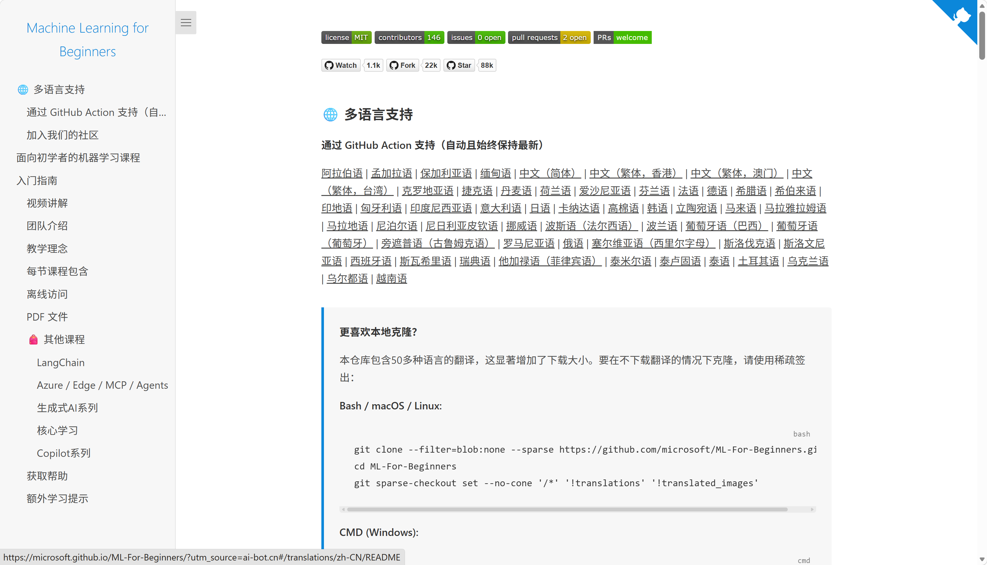Open sidebar item 离线访问

click(47, 294)
